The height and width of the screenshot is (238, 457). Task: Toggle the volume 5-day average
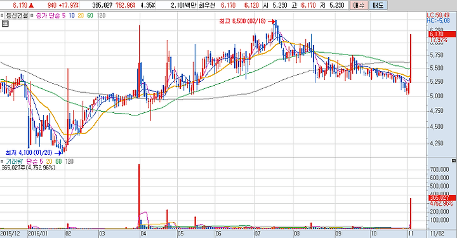41,161
